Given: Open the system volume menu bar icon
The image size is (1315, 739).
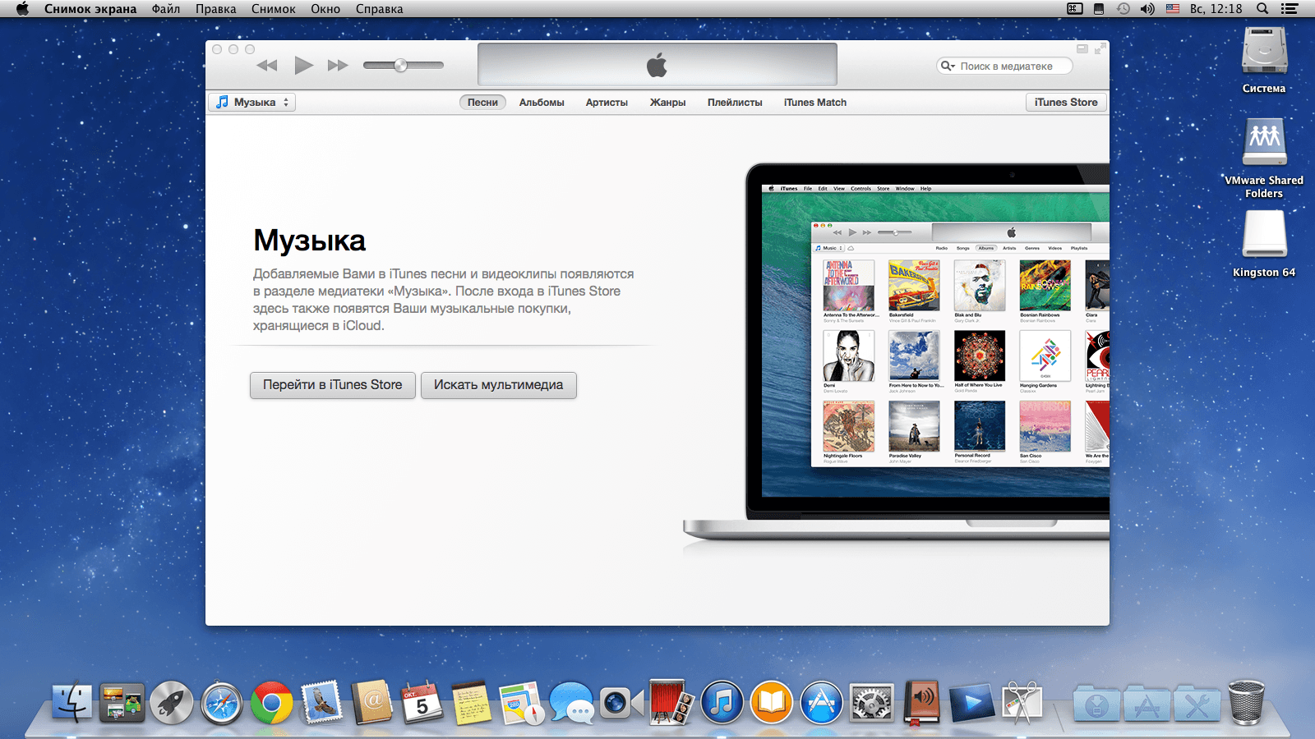Looking at the screenshot, I should pyautogui.click(x=1147, y=9).
